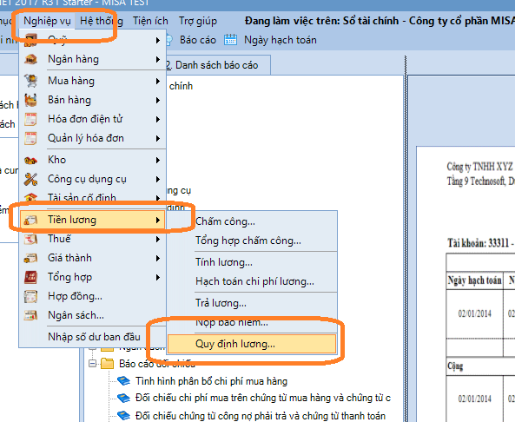Click the Tiền lương icon
Image resolution: width=515 pixels, height=422 pixels.
[x=30, y=220]
